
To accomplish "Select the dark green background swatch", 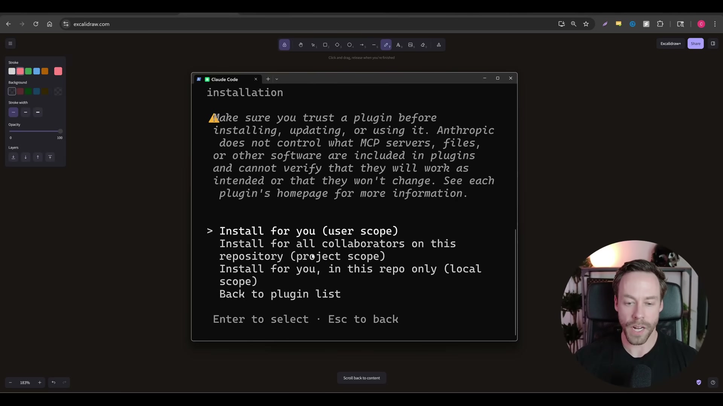I will pyautogui.click(x=28, y=91).
